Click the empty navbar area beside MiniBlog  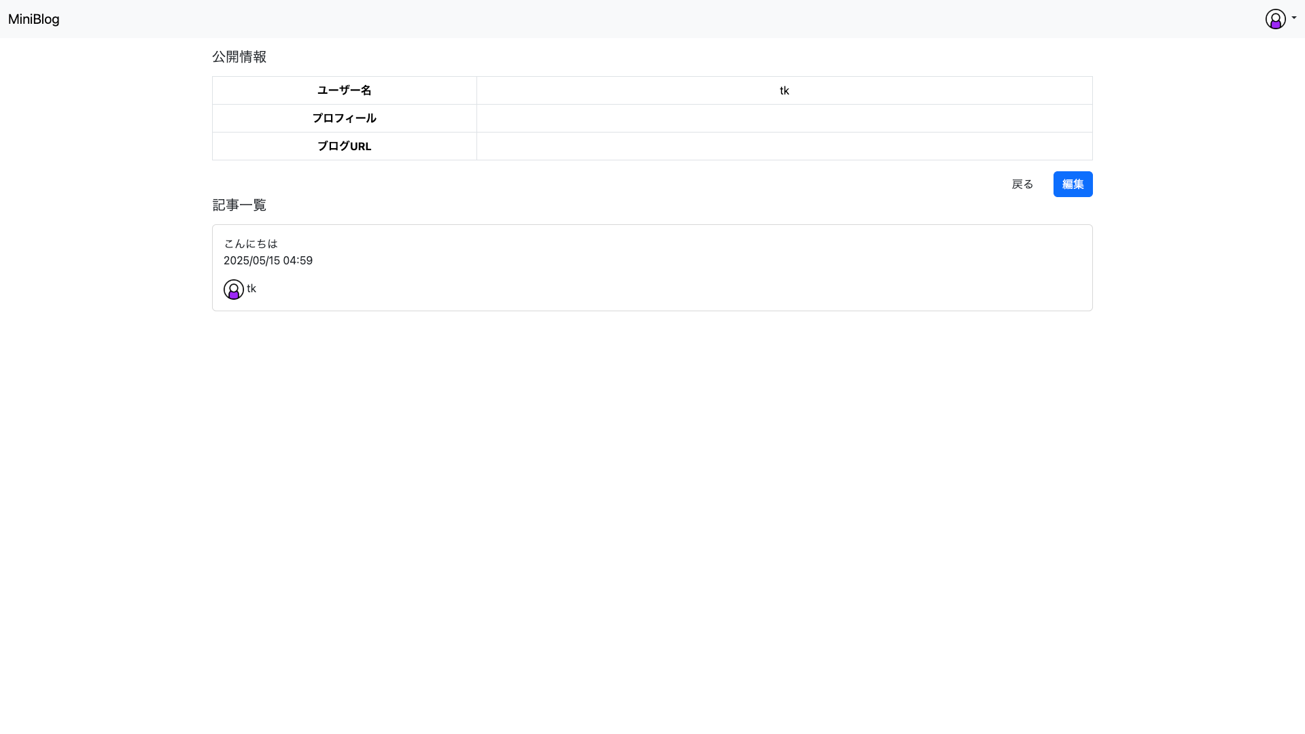point(612,19)
